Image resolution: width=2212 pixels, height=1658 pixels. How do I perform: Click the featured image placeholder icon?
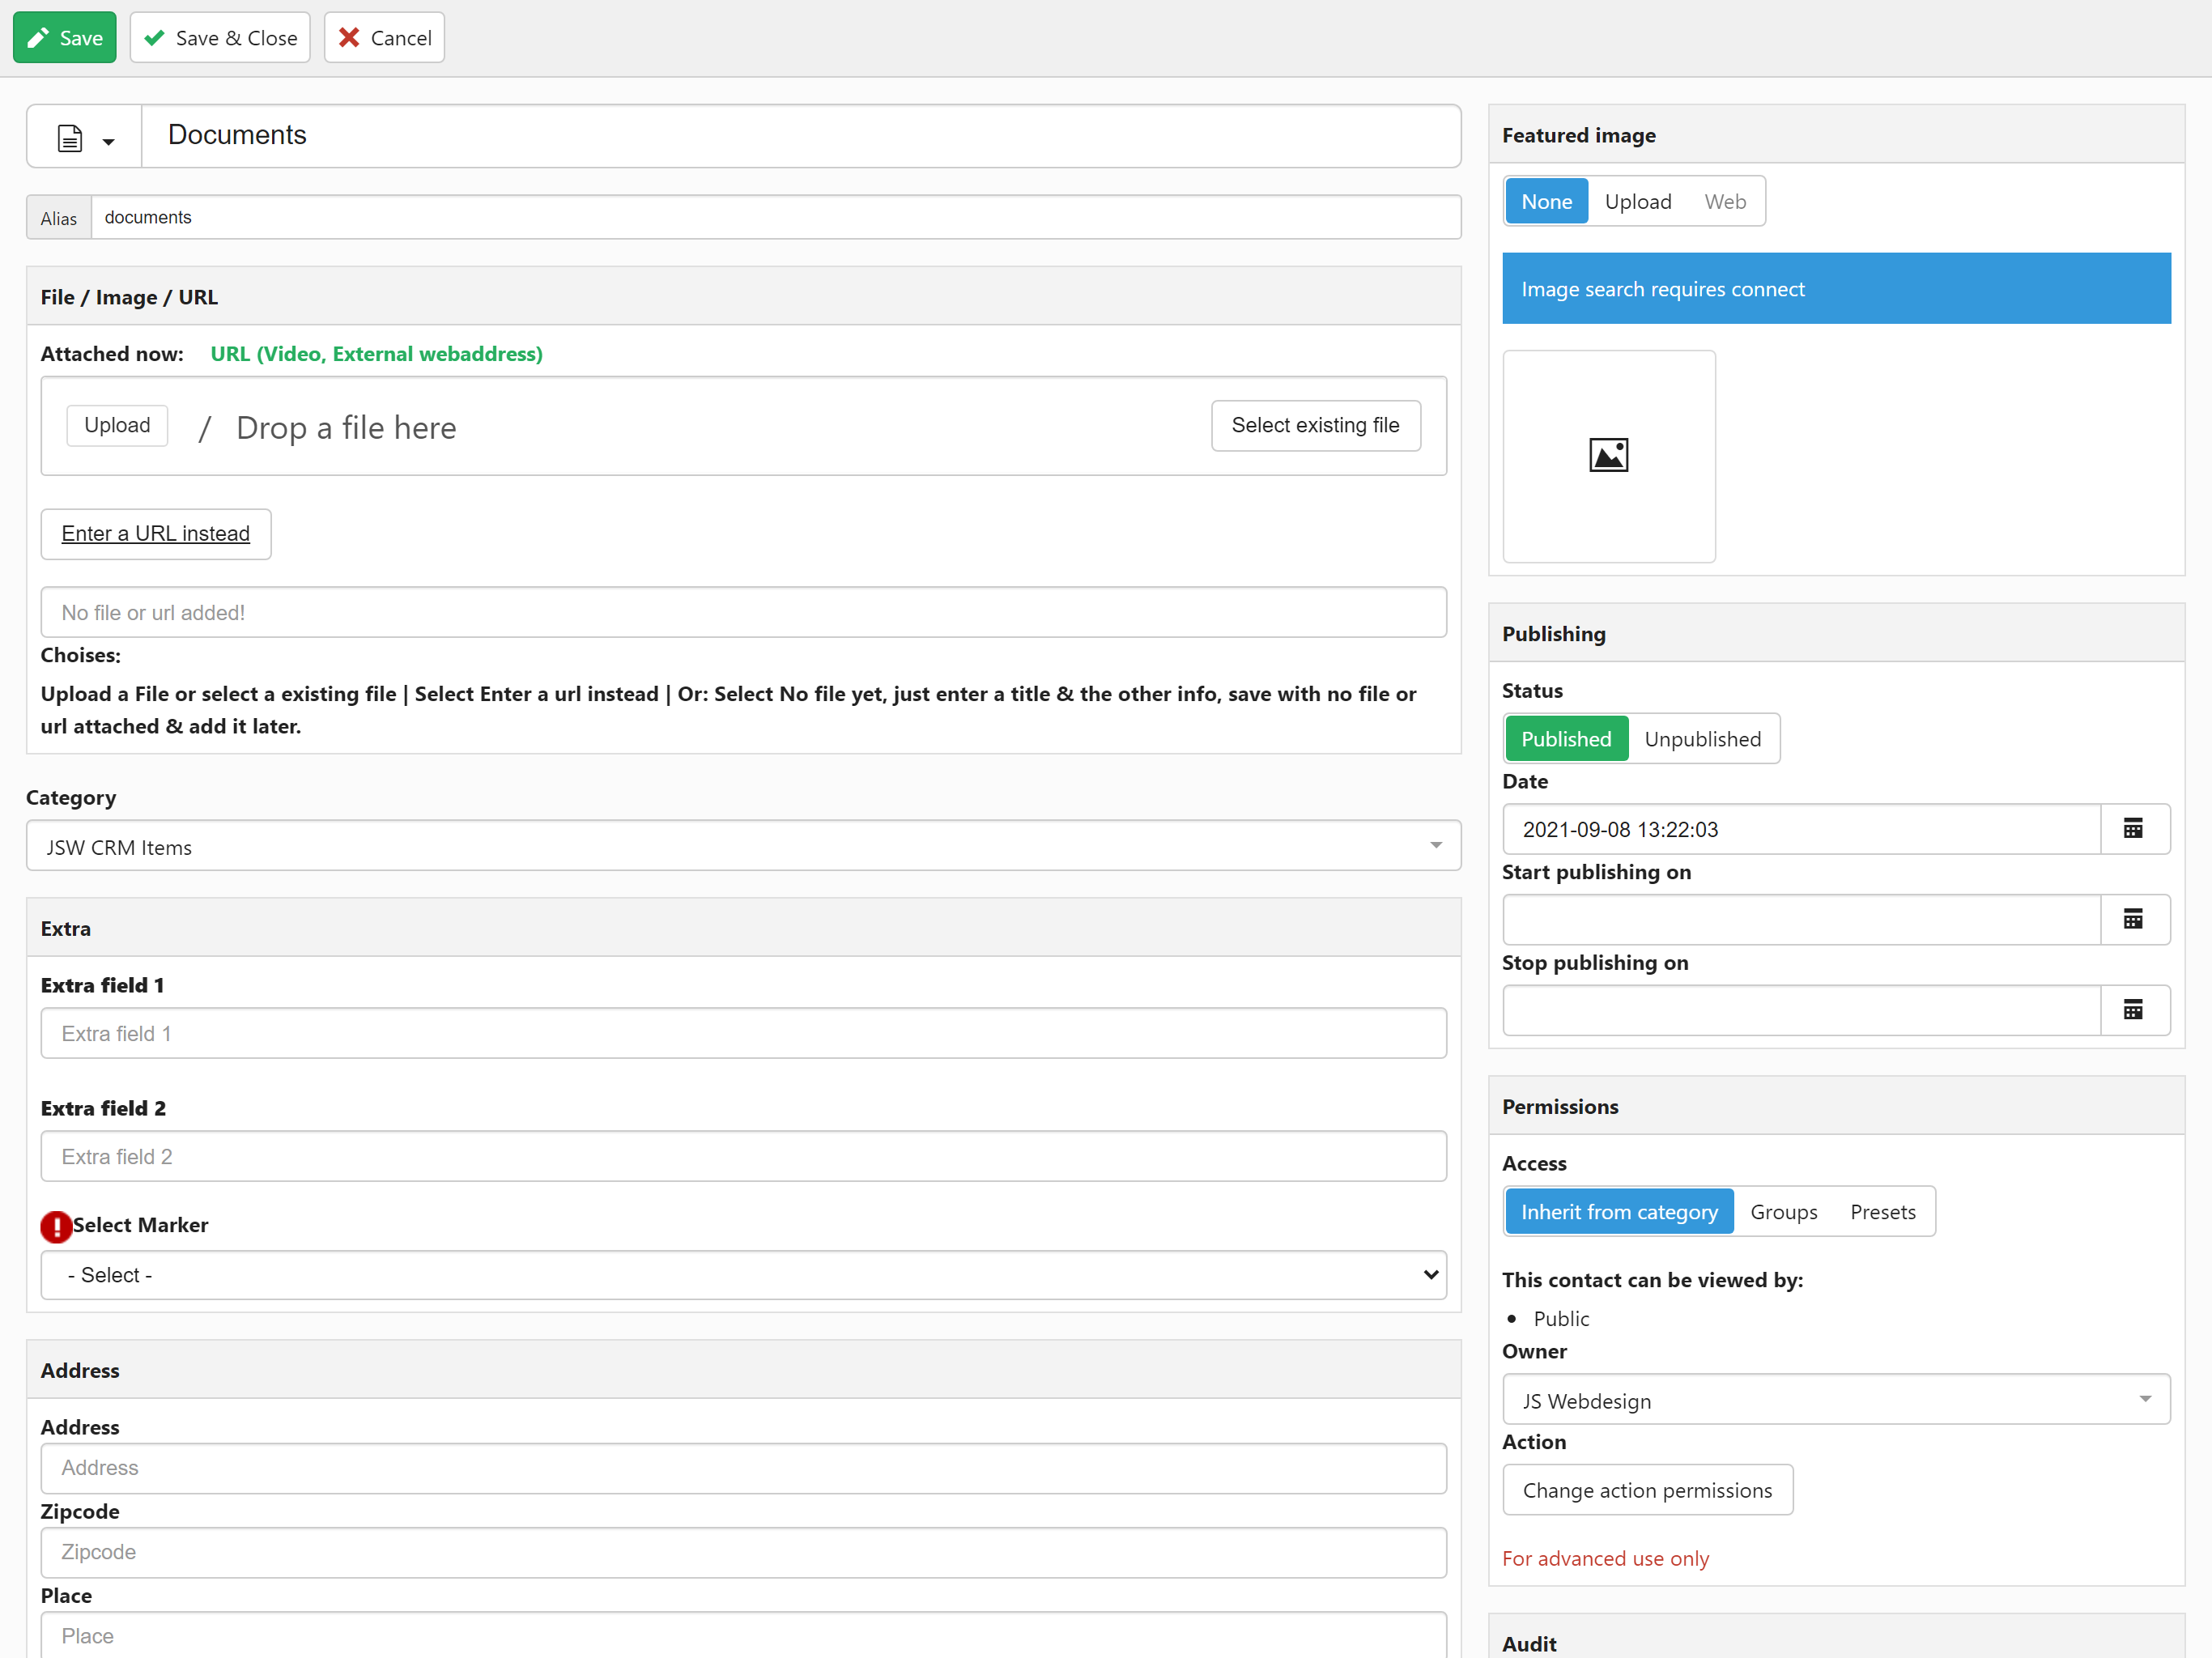(x=1608, y=456)
